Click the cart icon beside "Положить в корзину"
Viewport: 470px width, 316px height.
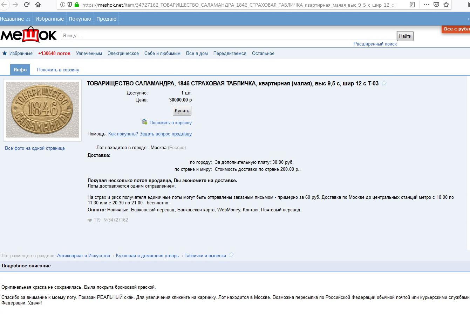(144, 122)
